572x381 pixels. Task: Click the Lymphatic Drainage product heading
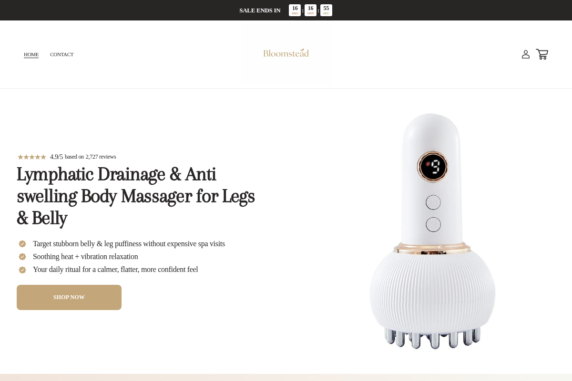pyautogui.click(x=136, y=196)
